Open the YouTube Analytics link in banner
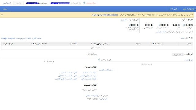Viewport: 196px width, 110px height. click(x=111, y=15)
